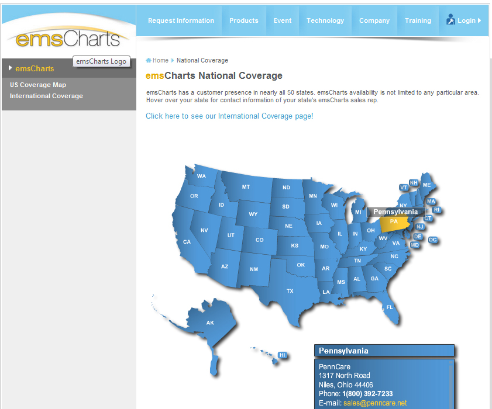Click the Home house icon in breadcrumb
Screen dimensions: 492x409
tap(149, 60)
